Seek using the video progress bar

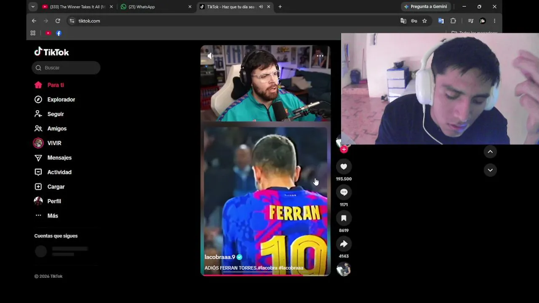[x=266, y=275]
